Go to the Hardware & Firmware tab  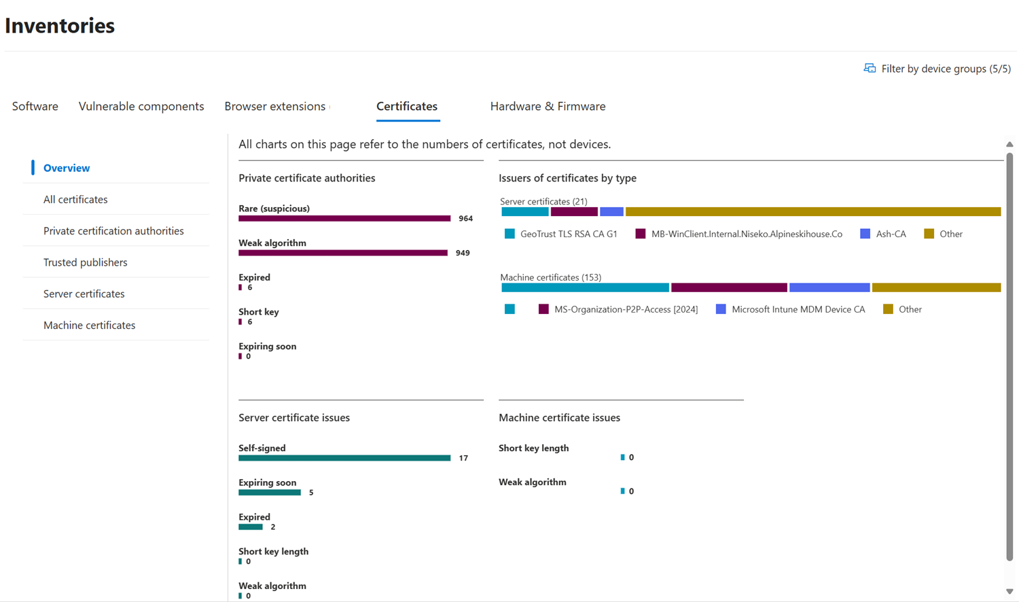(548, 106)
